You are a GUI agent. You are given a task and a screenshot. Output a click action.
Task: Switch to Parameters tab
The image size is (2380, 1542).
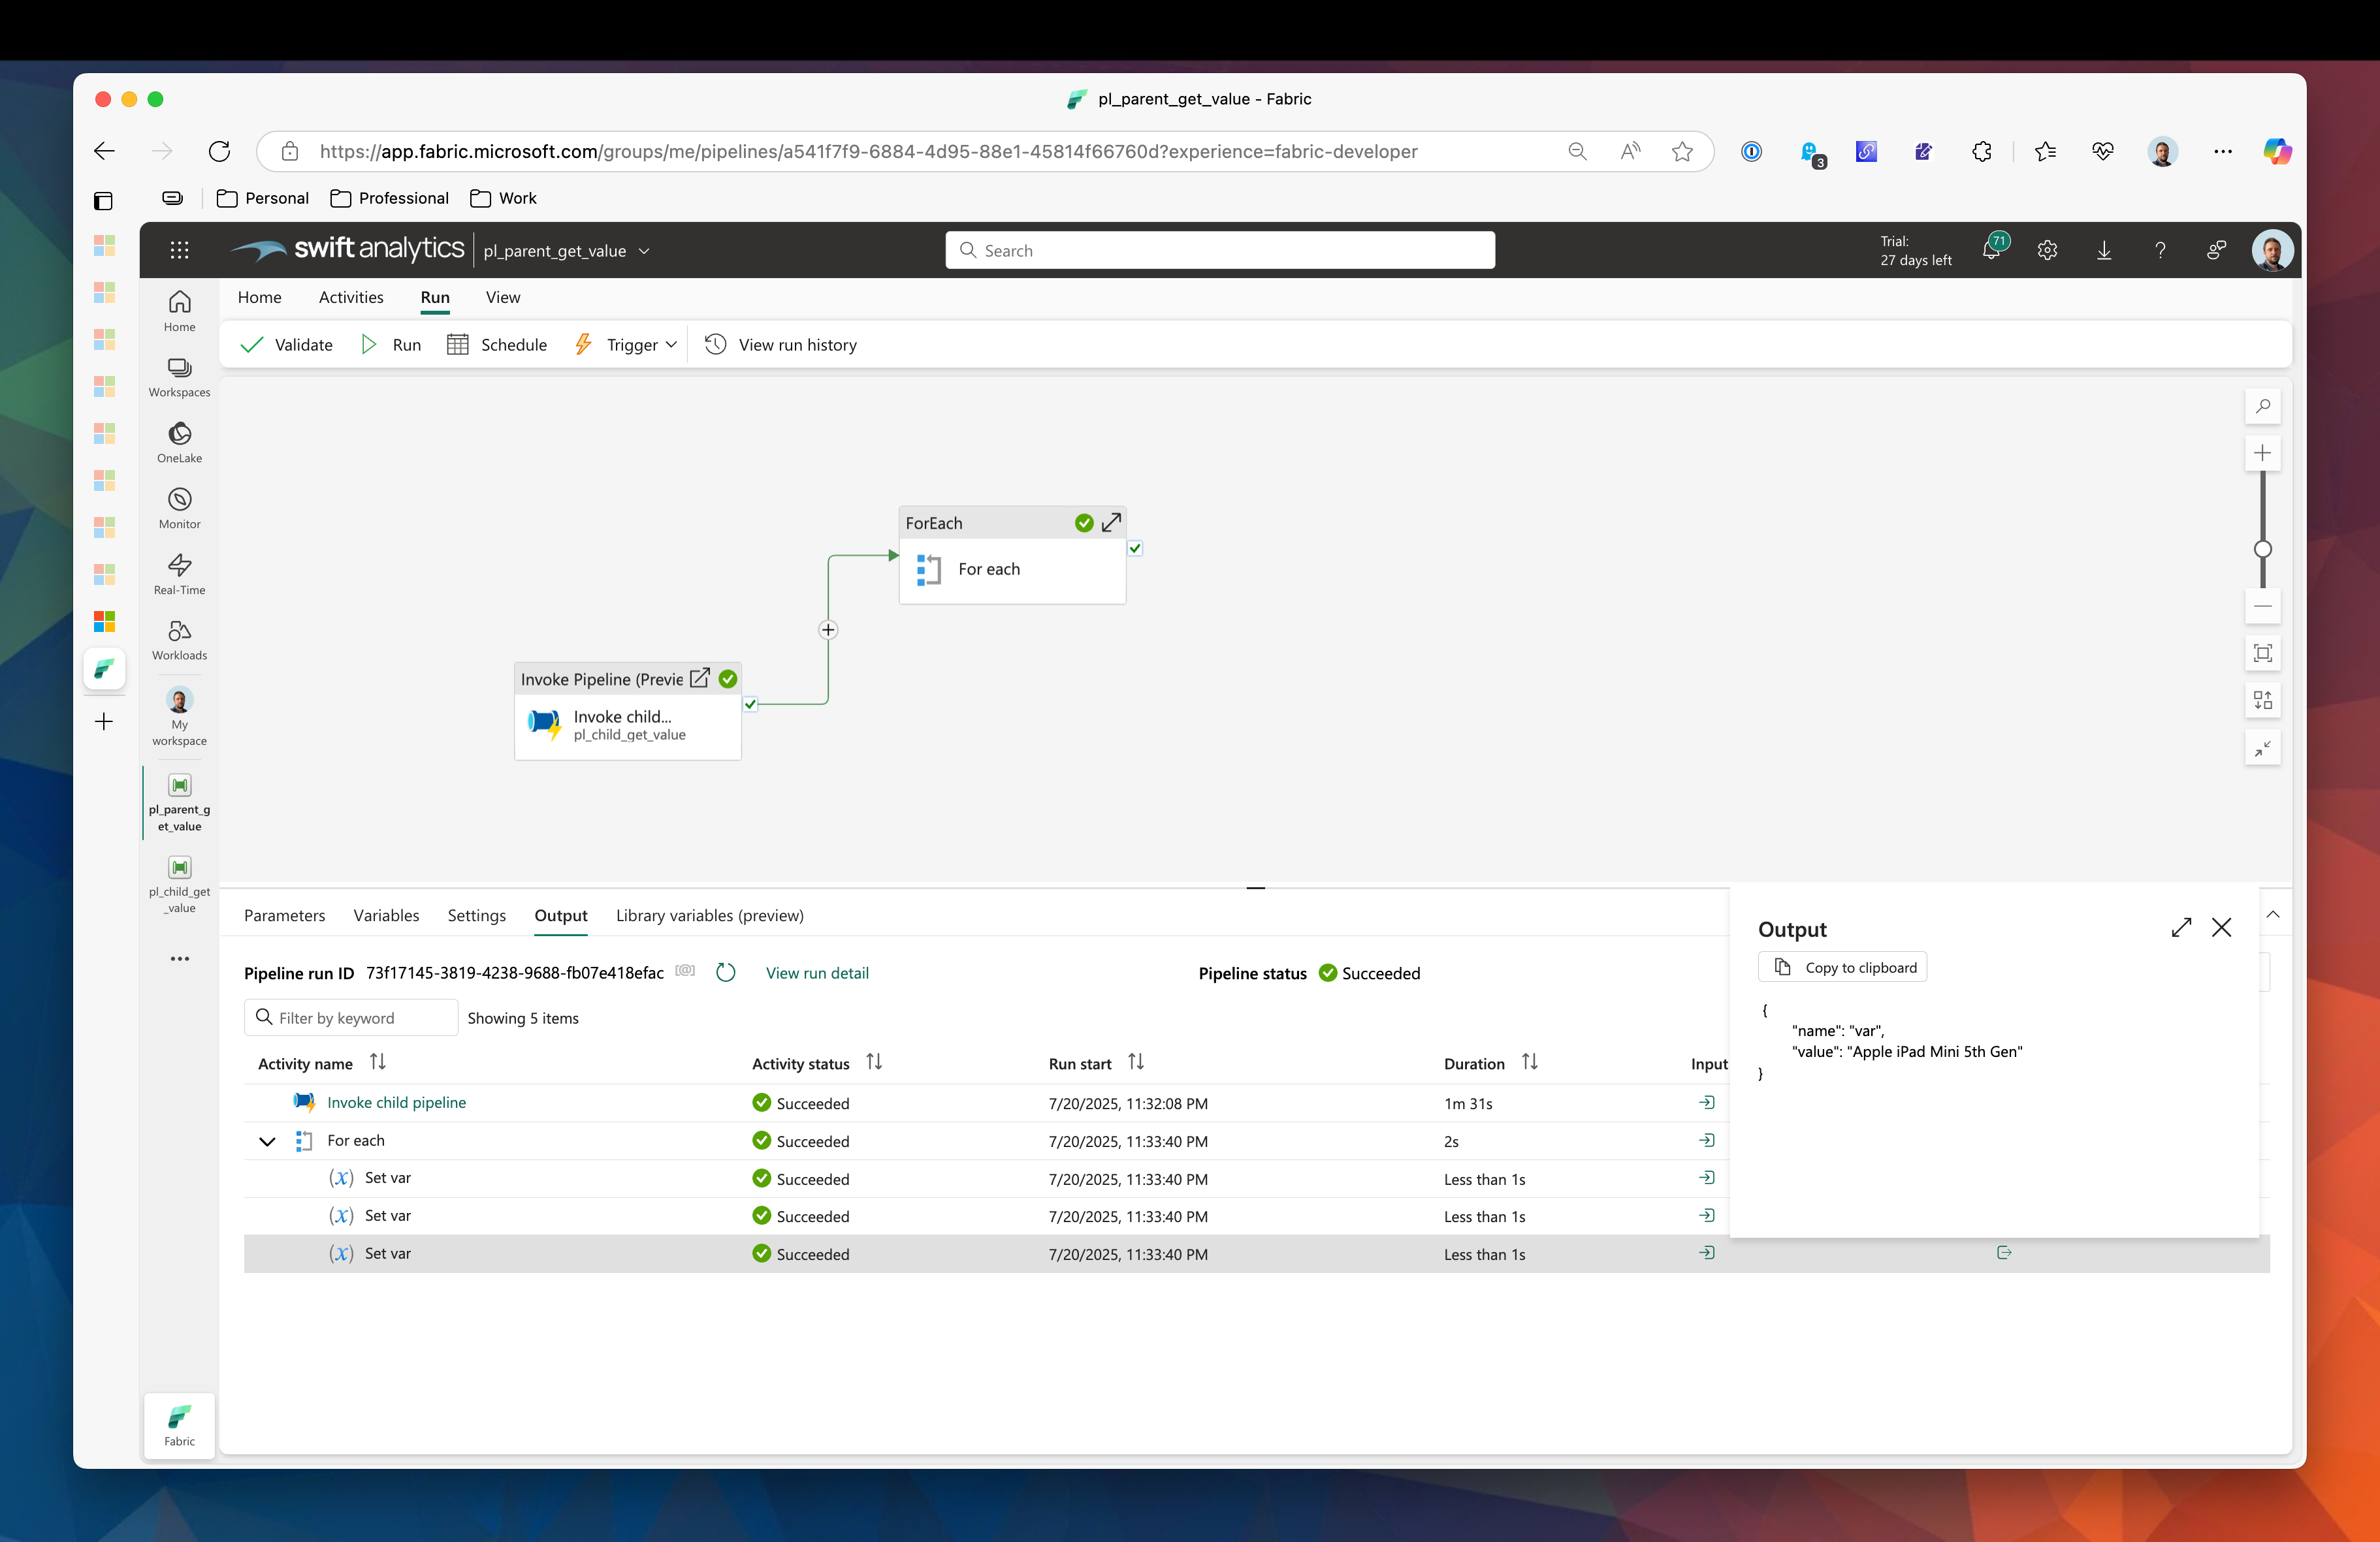click(x=284, y=915)
